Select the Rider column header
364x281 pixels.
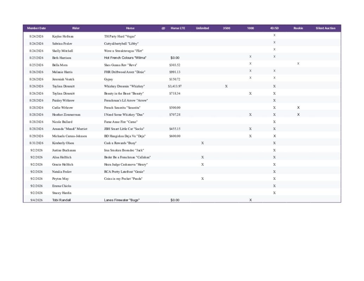click(76, 28)
